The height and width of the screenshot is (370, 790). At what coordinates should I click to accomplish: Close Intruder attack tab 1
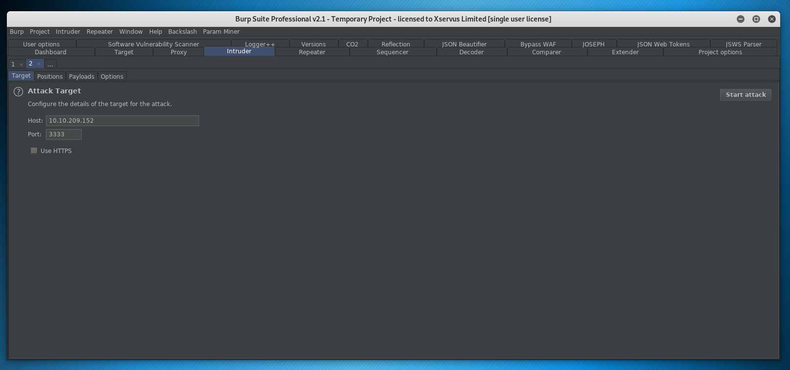(x=21, y=65)
